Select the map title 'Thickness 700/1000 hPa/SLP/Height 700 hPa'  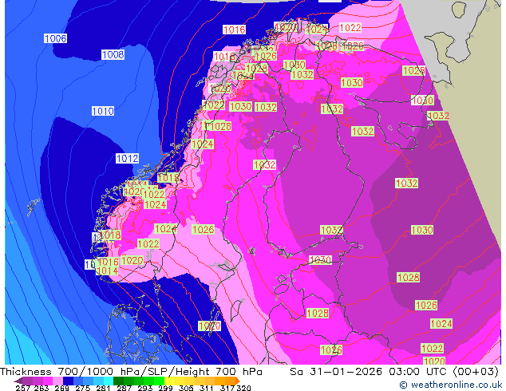tap(131, 372)
